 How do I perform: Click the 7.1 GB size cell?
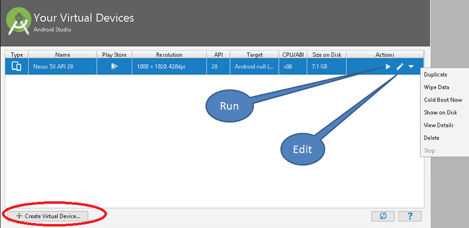327,67
